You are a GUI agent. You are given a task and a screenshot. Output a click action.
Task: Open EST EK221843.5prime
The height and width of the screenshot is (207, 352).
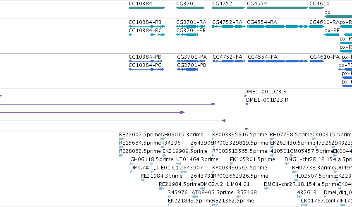[190, 201]
